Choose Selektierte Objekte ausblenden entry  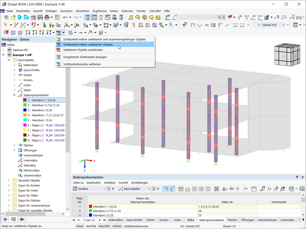click(x=105, y=50)
